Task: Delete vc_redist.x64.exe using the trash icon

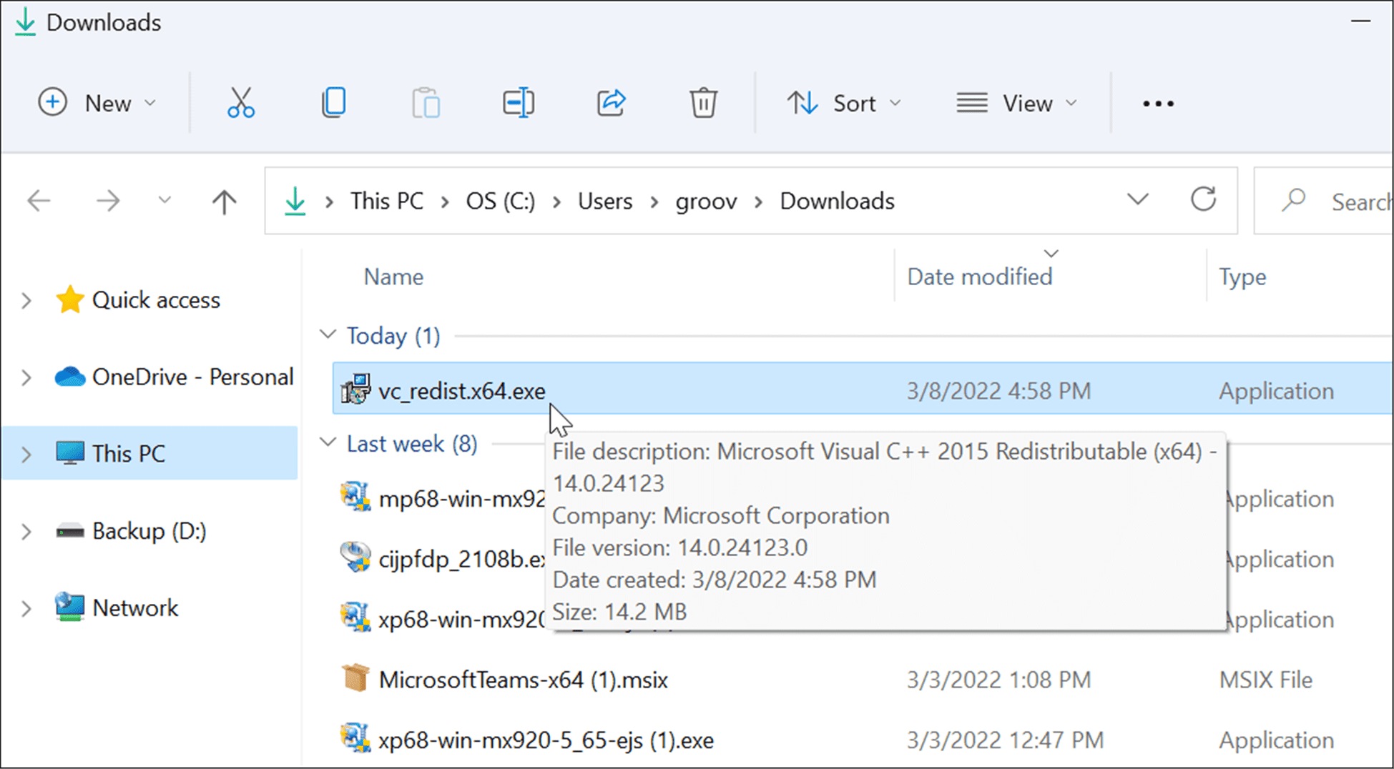Action: (702, 102)
